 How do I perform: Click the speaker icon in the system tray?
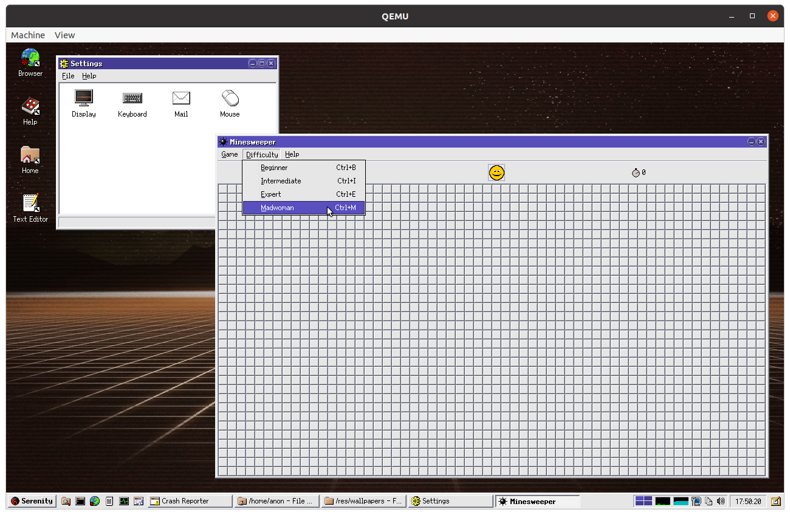(x=721, y=500)
